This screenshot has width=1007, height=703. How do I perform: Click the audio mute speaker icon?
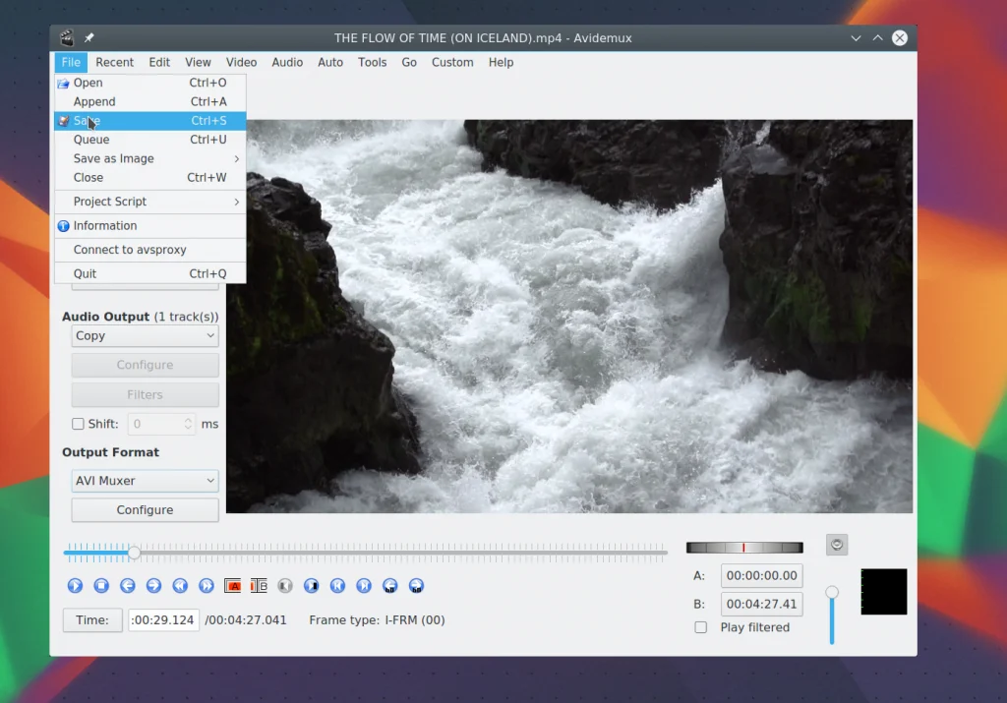point(837,545)
